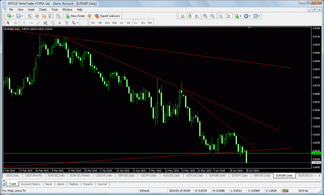
Task: Zoom out of the chart
Action: [212, 16]
